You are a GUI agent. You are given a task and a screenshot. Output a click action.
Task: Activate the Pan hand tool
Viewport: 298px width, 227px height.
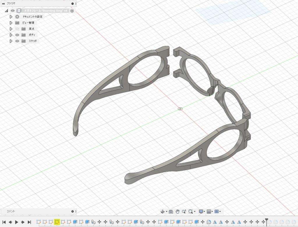click(x=177, y=212)
